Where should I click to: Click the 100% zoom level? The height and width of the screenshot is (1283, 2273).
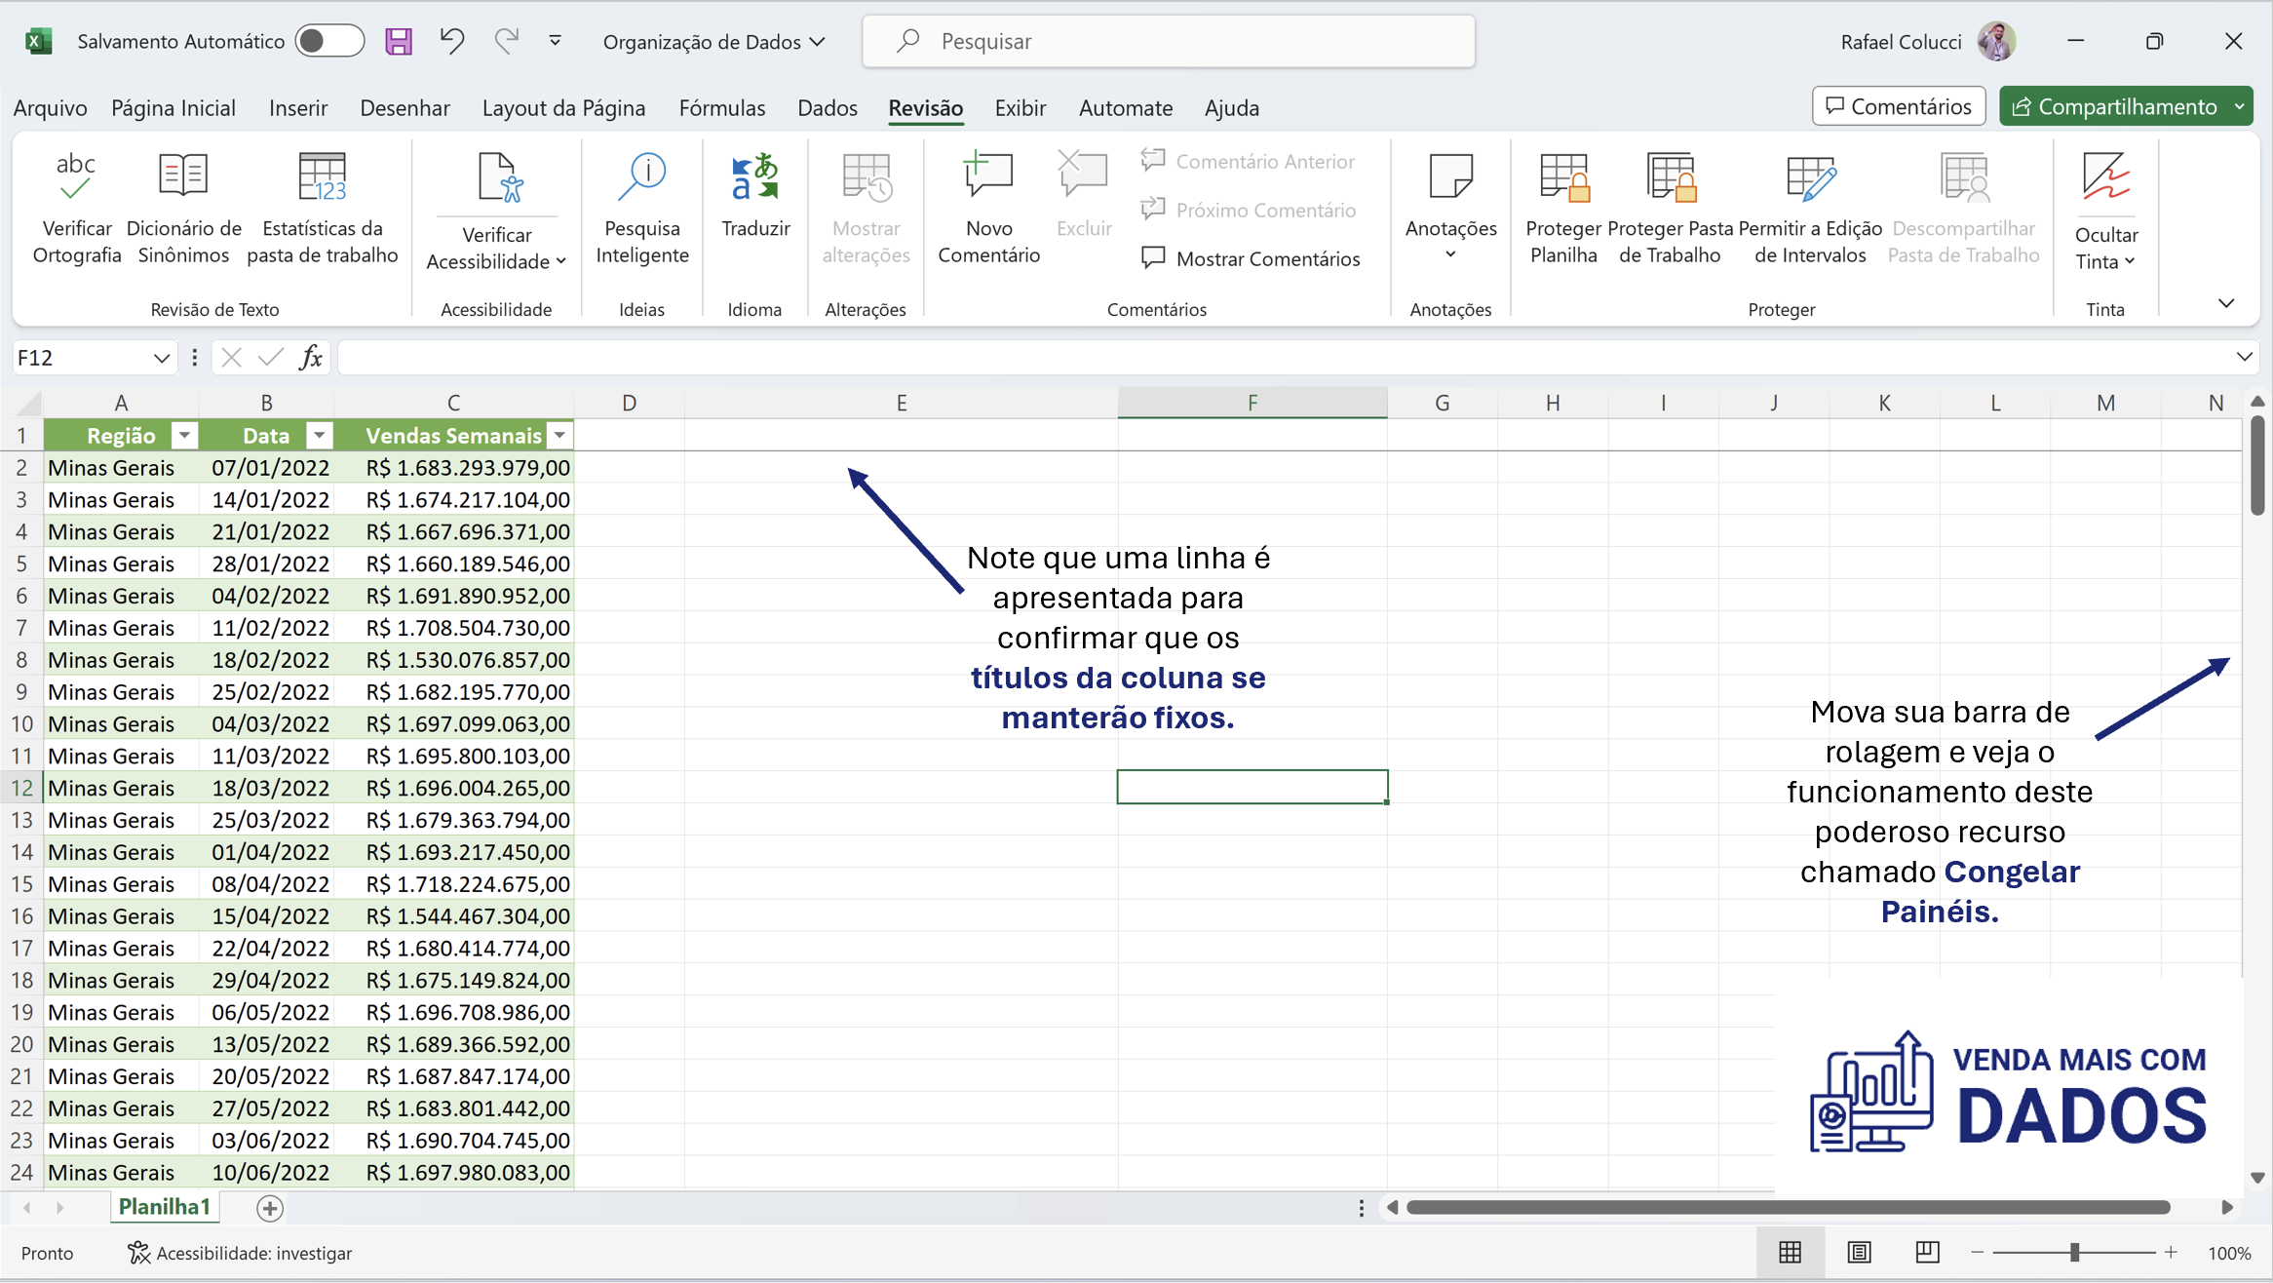point(2229,1253)
